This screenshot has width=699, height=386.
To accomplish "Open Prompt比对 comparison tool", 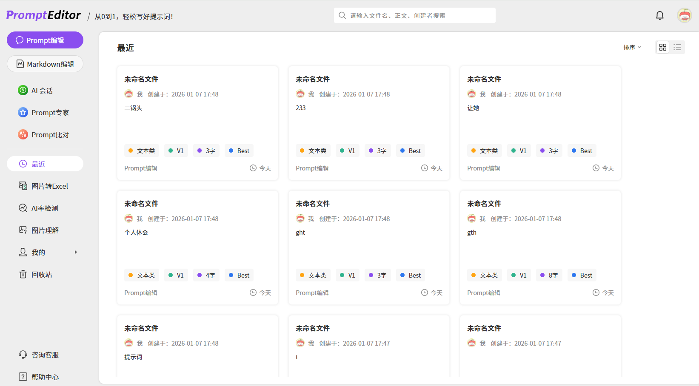I will point(50,135).
